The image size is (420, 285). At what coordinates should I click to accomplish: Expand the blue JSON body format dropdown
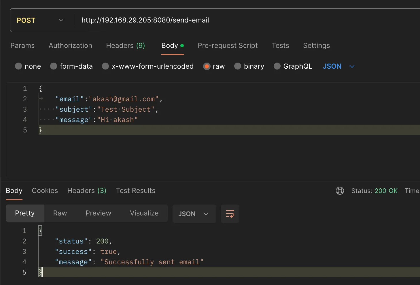tap(338, 66)
